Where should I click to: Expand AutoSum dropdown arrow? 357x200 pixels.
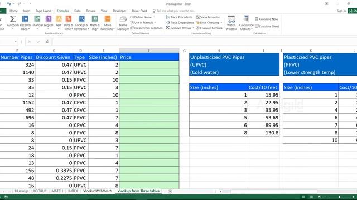pyautogui.click(x=13, y=29)
